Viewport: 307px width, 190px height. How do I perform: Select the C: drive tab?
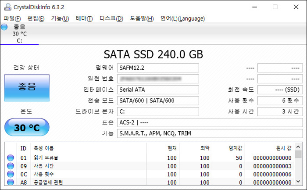tap(19, 34)
